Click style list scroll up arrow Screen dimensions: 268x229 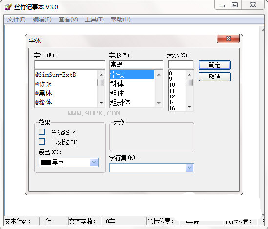(159, 75)
